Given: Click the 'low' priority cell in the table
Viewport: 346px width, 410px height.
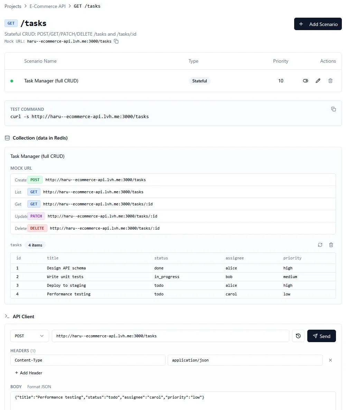Looking at the screenshot, I should tap(287, 294).
